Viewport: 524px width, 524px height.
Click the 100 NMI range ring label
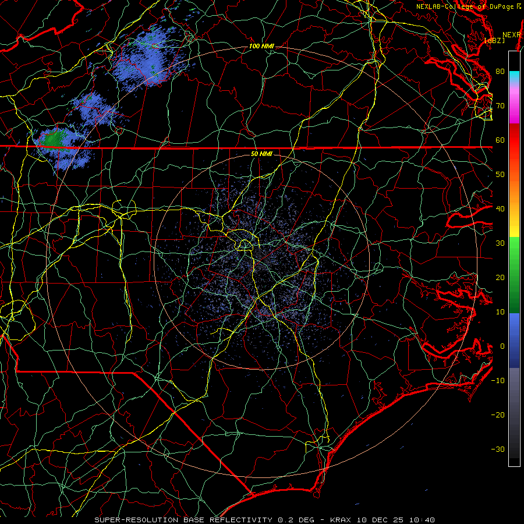tap(261, 46)
